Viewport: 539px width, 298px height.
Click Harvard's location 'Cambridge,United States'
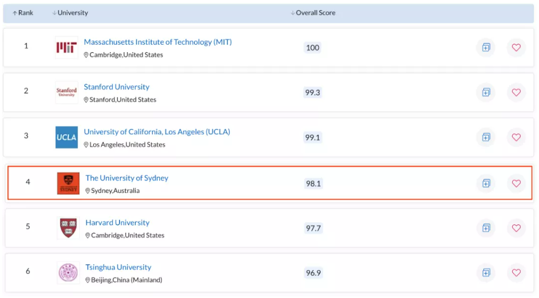(125, 235)
